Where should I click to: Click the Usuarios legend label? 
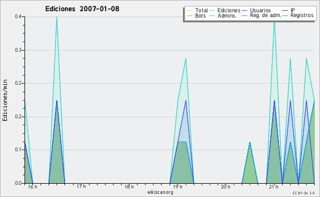(x=260, y=10)
